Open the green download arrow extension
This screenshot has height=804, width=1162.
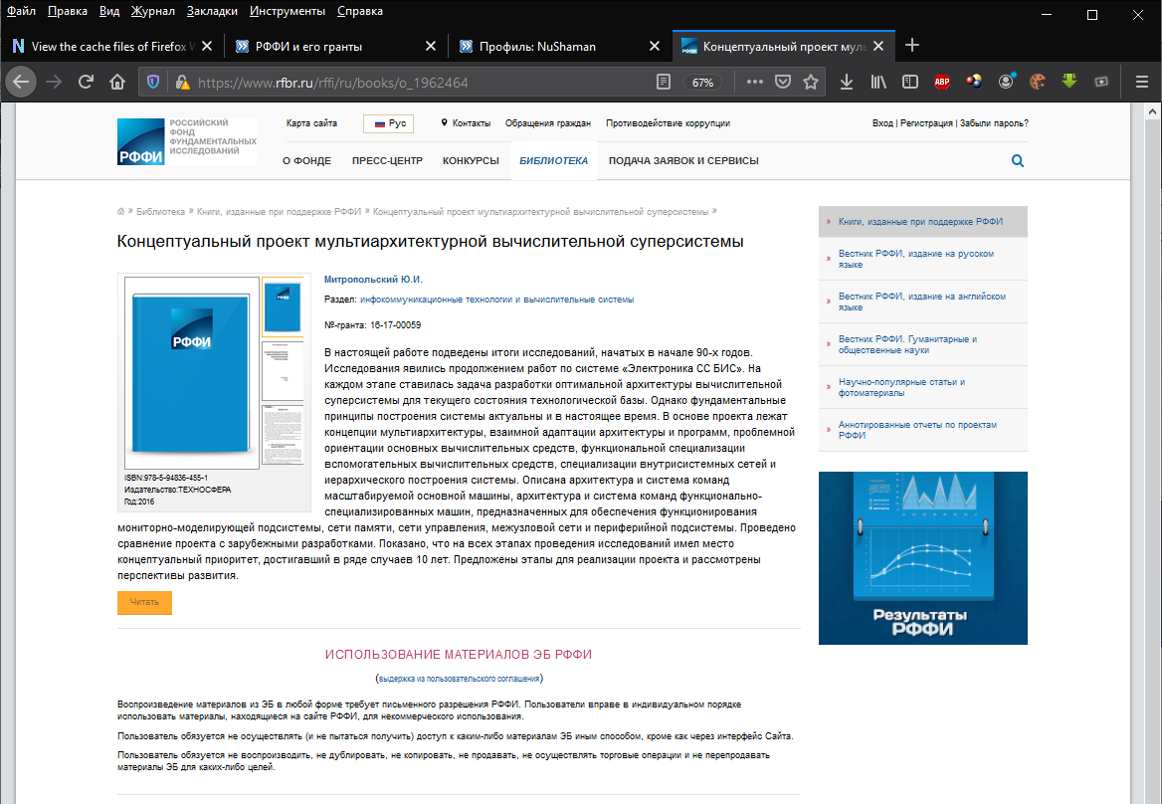[1069, 82]
